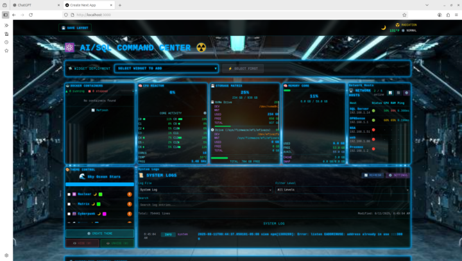Viewport: 462px width, 261px height.
Task: Click the Save Layout button
Action: point(75,28)
